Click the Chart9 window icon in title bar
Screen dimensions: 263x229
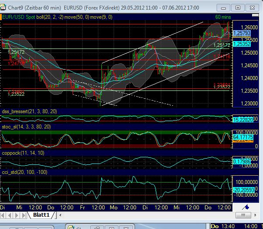[x=3, y=8]
